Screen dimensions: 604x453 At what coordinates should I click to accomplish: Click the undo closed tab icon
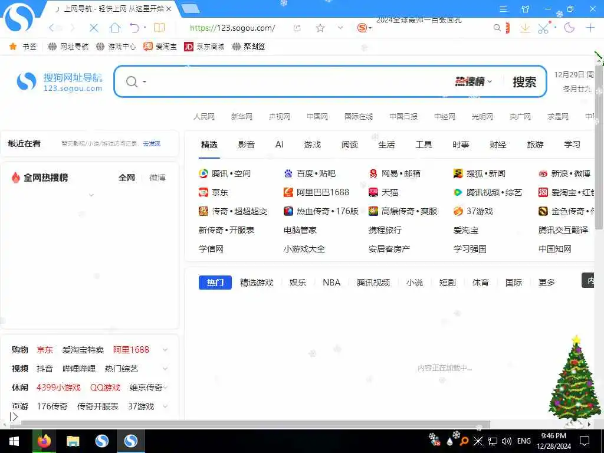tap(134, 28)
